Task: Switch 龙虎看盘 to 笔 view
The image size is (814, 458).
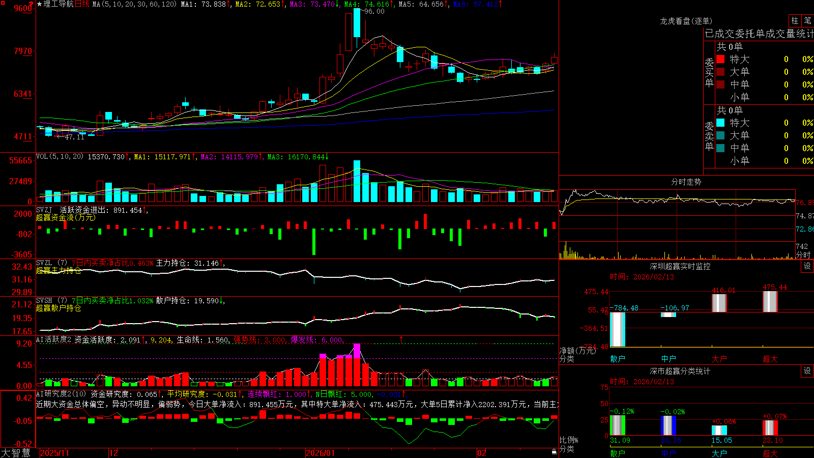Action: (x=808, y=20)
